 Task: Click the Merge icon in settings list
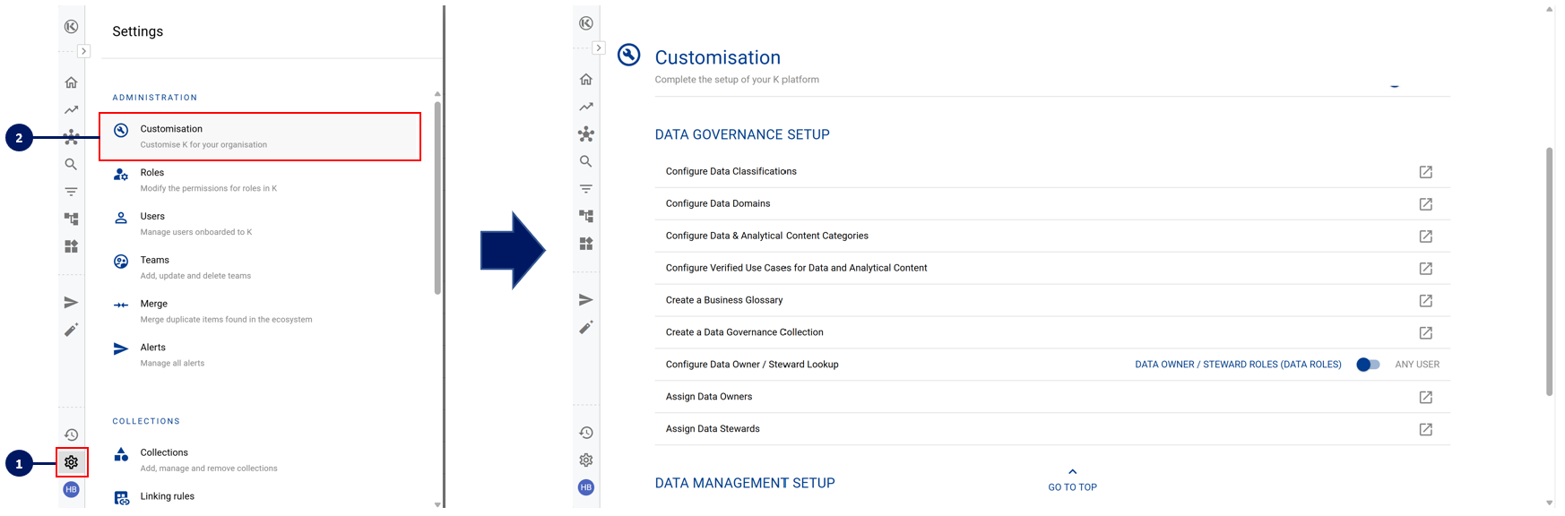(x=121, y=305)
